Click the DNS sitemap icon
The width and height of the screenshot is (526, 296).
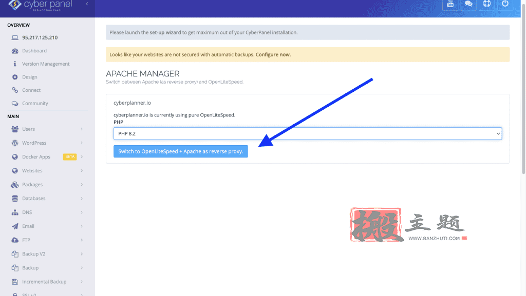(x=15, y=212)
